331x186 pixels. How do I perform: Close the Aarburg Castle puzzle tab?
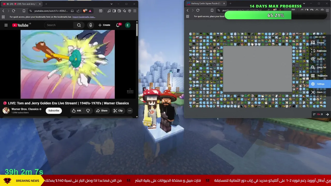click(224, 3)
